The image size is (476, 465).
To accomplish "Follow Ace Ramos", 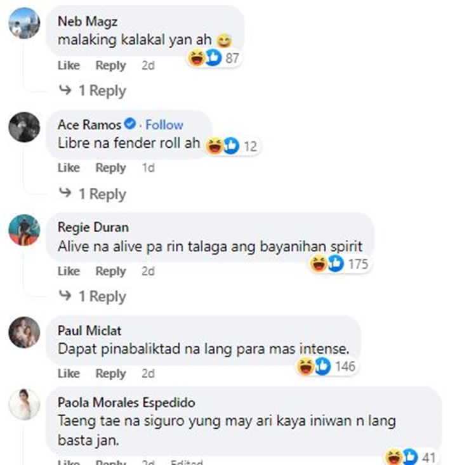I will pyautogui.click(x=164, y=125).
